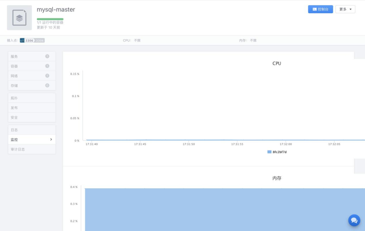Select the 容器 sidebar item
The width and height of the screenshot is (365, 231).
[32, 66]
